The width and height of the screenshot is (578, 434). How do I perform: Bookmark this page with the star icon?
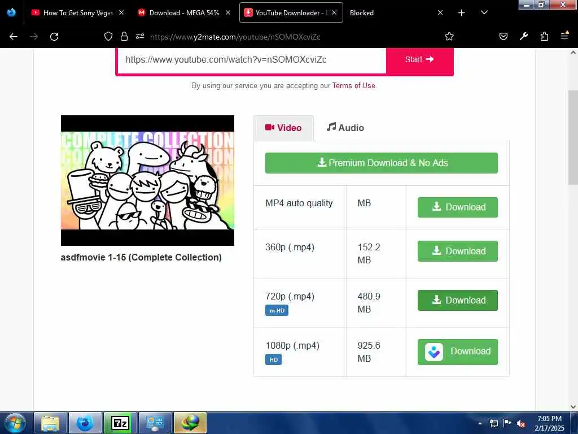pyautogui.click(x=449, y=36)
